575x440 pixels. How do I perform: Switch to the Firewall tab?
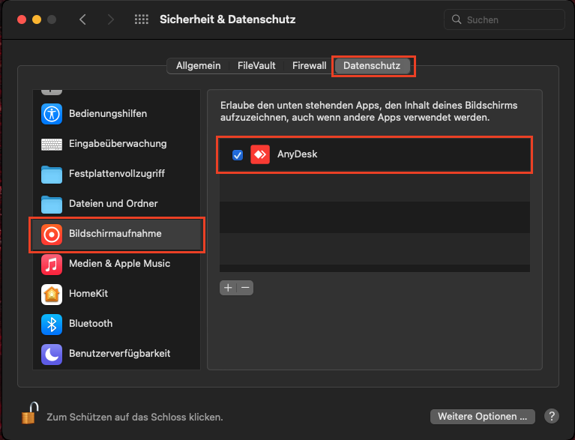[309, 66]
